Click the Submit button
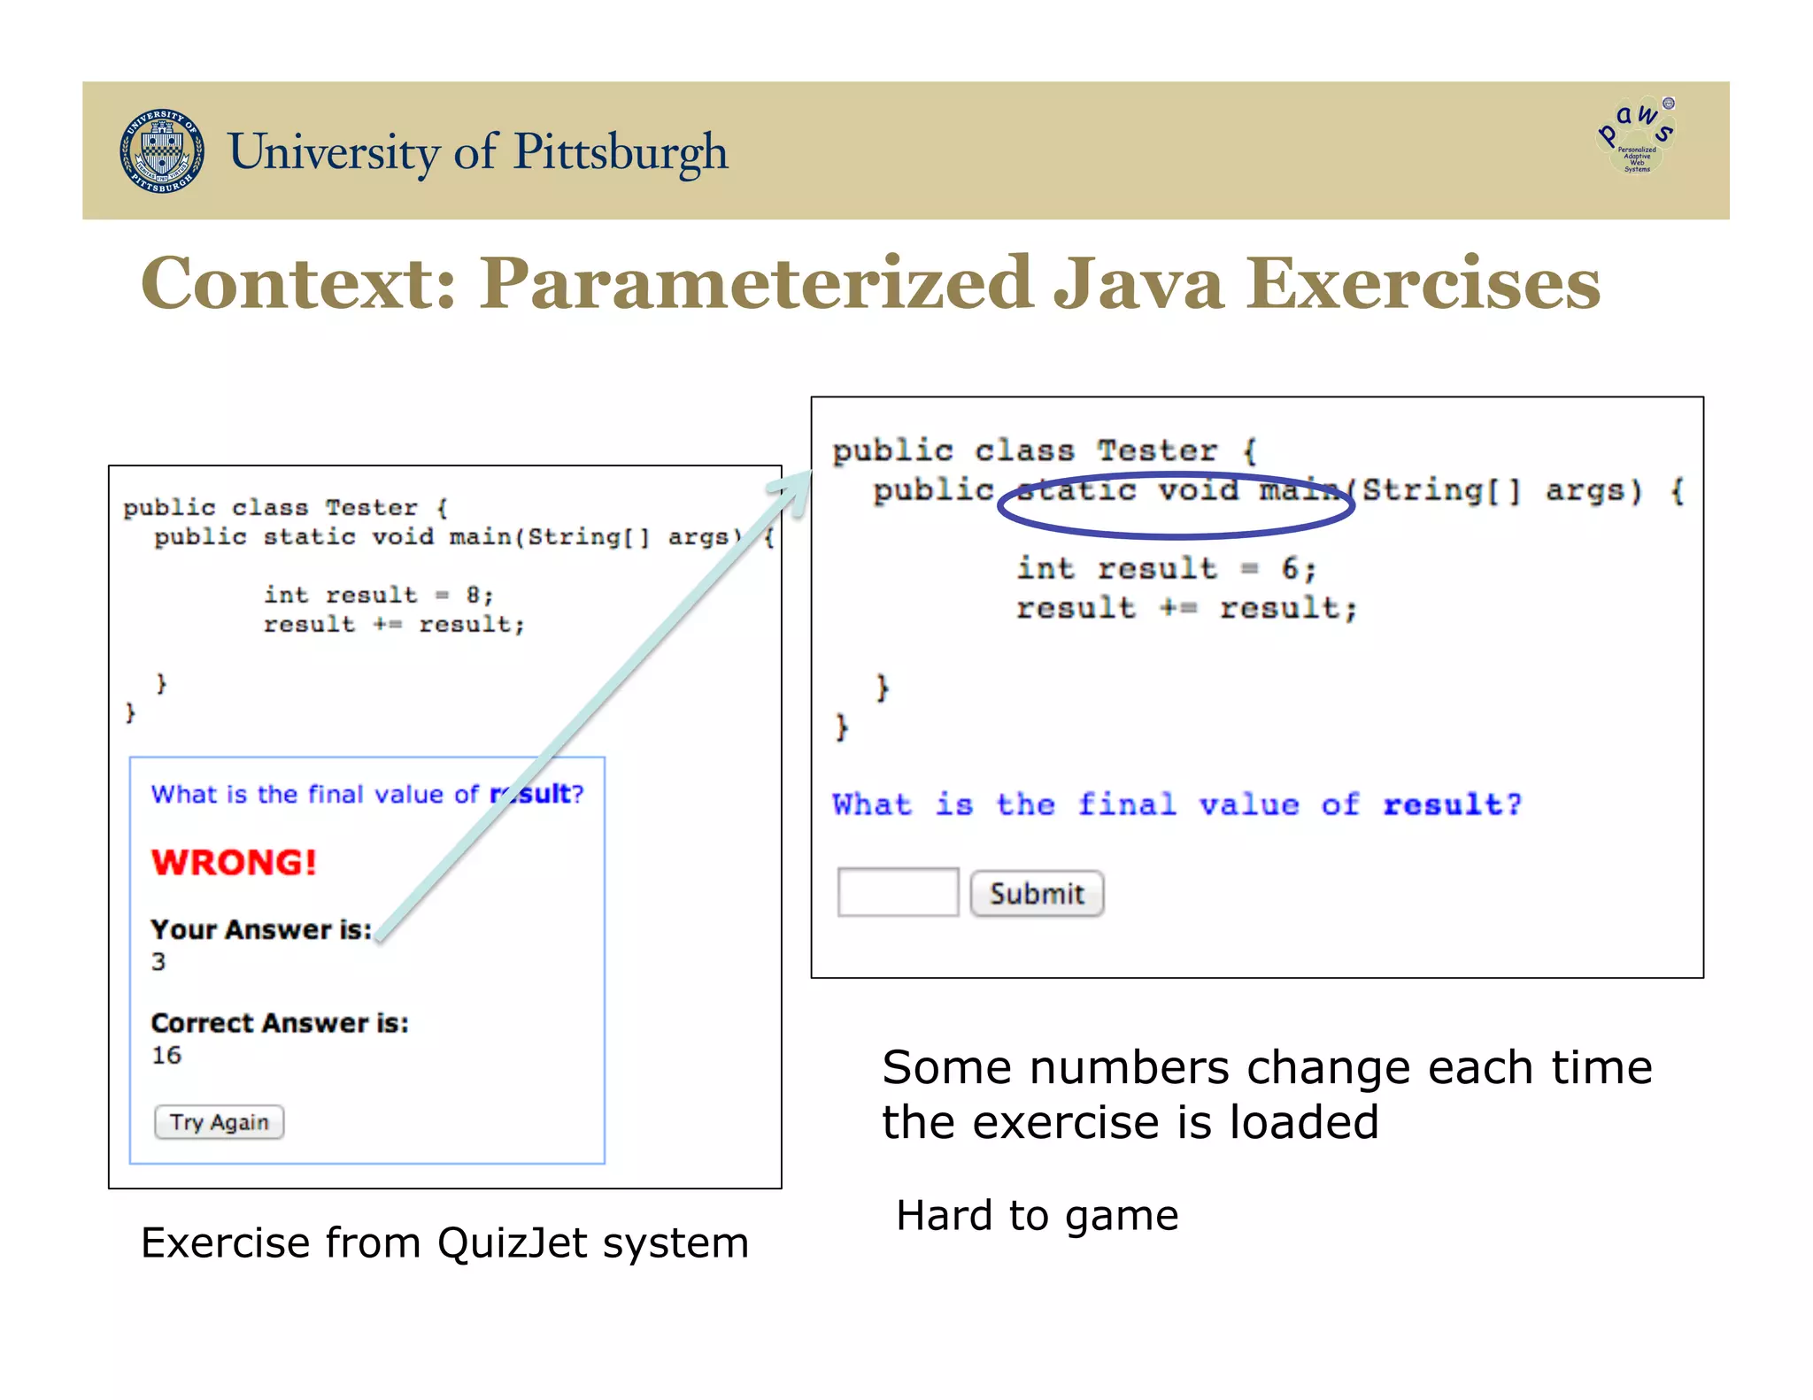The height and width of the screenshot is (1400, 1813). click(x=1037, y=893)
